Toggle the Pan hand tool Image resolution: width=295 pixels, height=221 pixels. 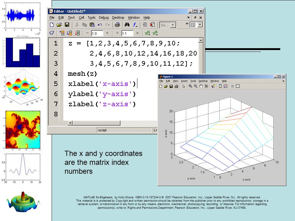point(201,86)
